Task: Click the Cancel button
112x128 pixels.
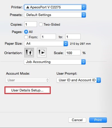Action: [x=77, y=120]
